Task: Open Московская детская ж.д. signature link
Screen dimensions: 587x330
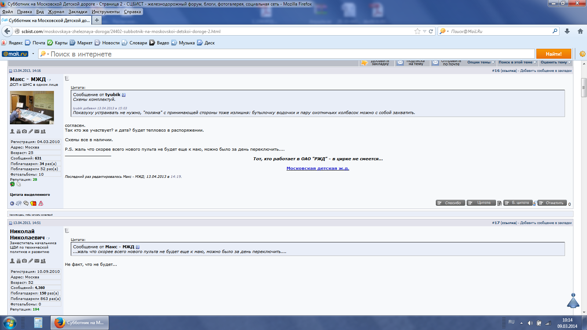Action: (318, 169)
